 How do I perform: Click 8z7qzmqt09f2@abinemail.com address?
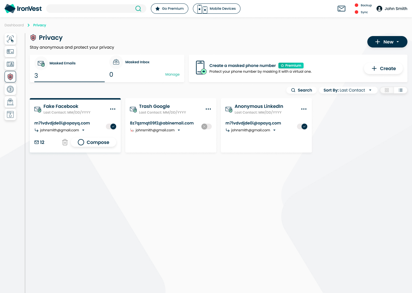pos(162,123)
